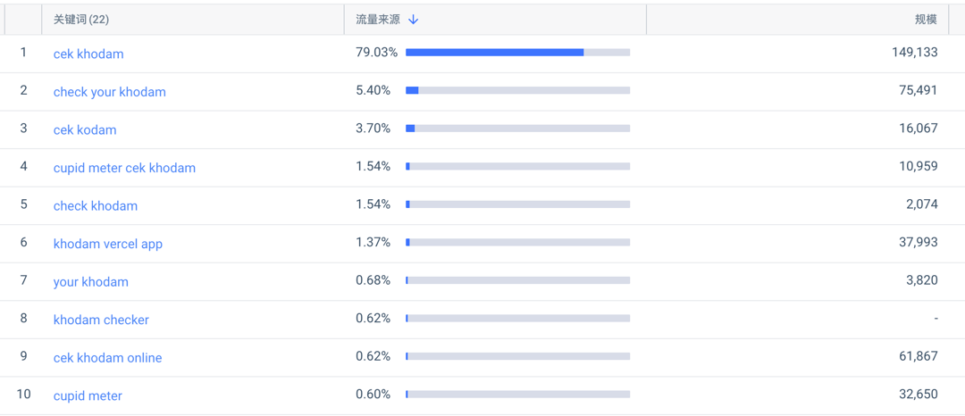Open the "check khodam" keyword link

click(x=96, y=205)
